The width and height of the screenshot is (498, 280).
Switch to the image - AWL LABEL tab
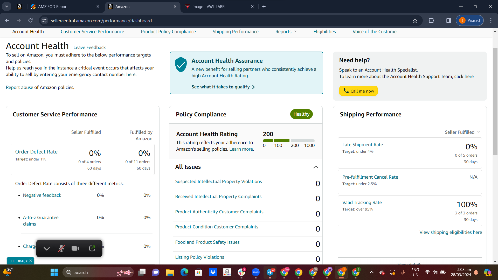coord(219,6)
